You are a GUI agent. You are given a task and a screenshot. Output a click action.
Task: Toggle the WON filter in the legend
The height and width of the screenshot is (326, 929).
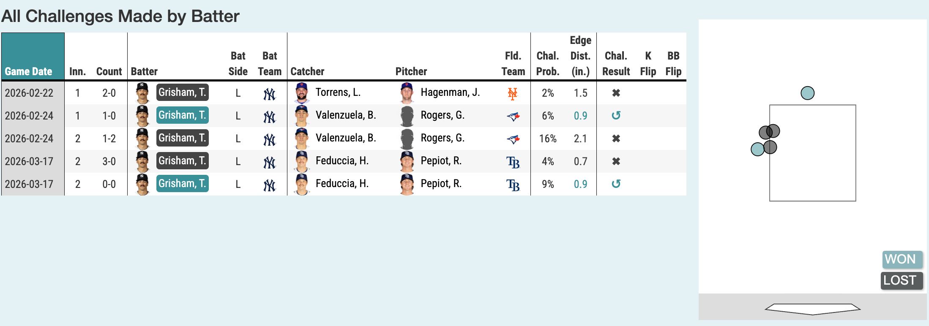[x=902, y=259]
